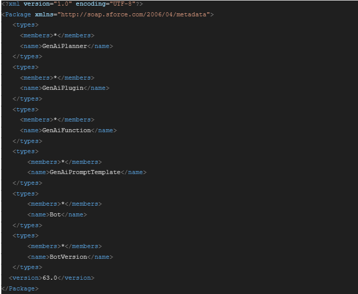Click on GenAiFunction in the code
Viewport: 358px width, 294px height.
66,130
